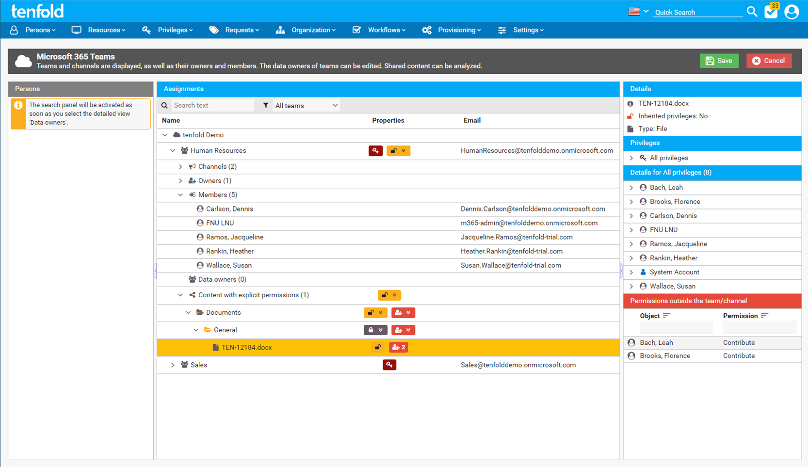Viewport: 808px width, 467px height.
Task: Click the filter funnel icon
Action: tap(265, 105)
